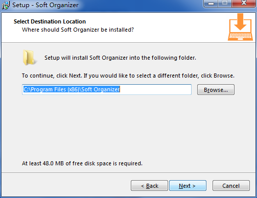Cancel the Soft Organizer installation
The width and height of the screenshot is (257, 198).
pos(231,186)
